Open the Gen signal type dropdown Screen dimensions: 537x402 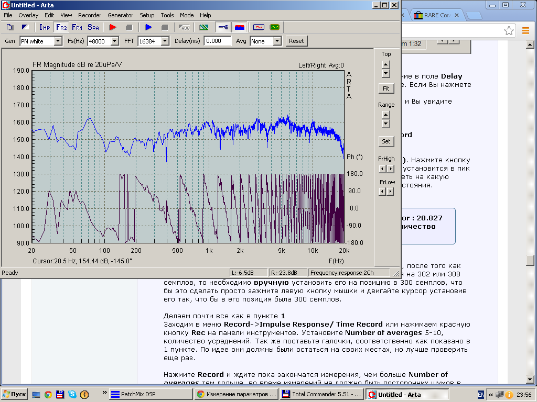(x=58, y=41)
